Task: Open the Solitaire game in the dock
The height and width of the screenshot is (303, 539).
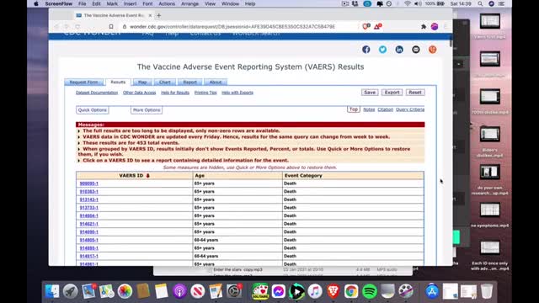Action: click(260, 291)
